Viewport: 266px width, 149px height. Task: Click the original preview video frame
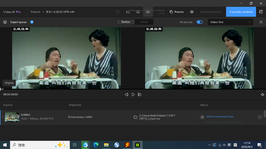tap(66, 58)
